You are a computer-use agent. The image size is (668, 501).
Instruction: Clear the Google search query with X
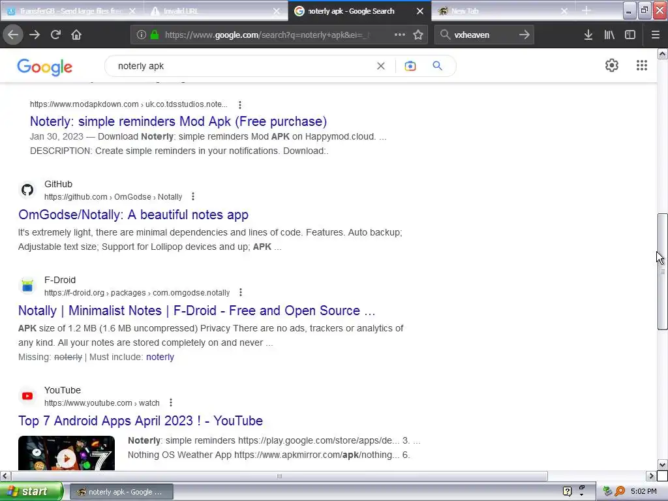(x=381, y=66)
